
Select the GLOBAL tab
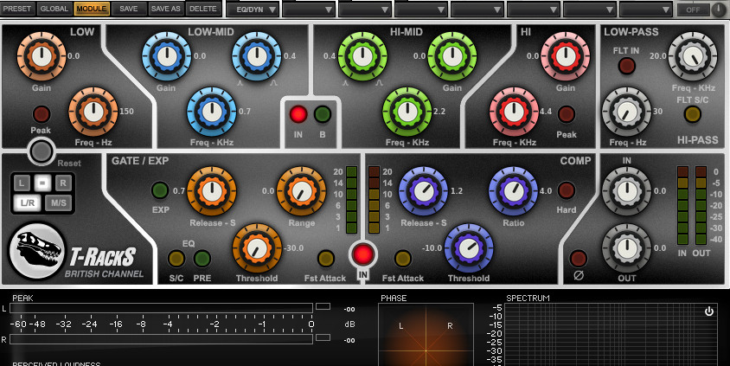(x=54, y=9)
